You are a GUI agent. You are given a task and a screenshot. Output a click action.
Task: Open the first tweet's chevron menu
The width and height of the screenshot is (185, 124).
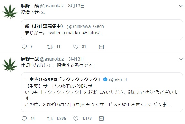pyautogui.click(x=181, y=6)
